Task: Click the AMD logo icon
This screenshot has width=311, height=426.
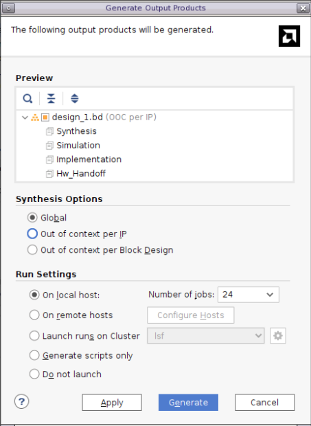Action: click(289, 36)
